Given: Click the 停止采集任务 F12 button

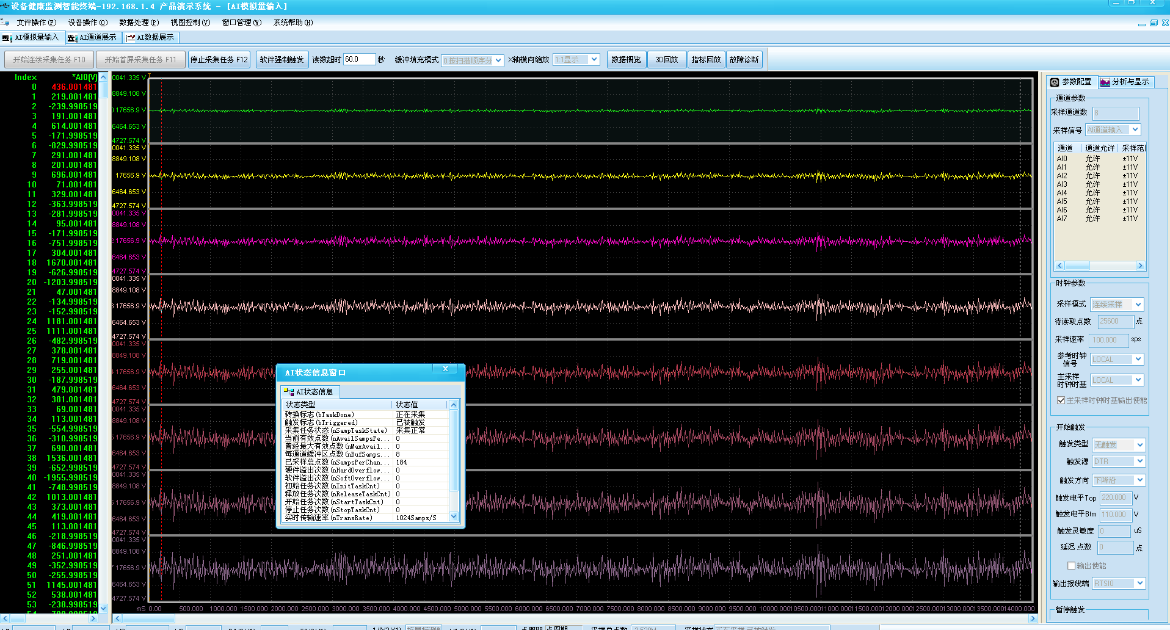Looking at the screenshot, I should coord(219,60).
